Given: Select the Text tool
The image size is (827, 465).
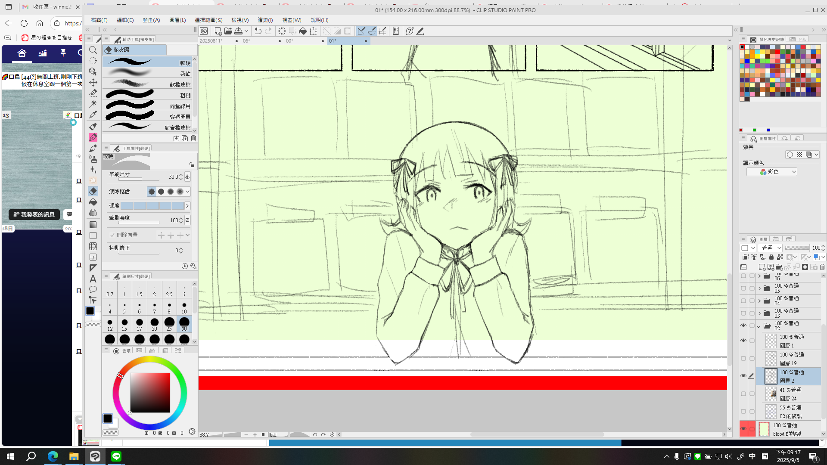Looking at the screenshot, I should point(93,279).
